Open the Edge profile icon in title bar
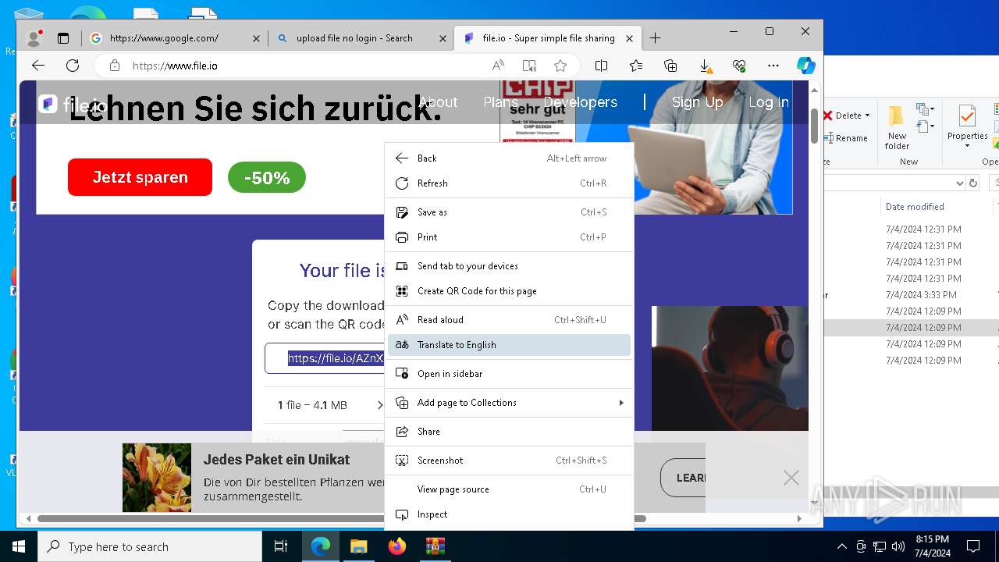 coord(34,37)
